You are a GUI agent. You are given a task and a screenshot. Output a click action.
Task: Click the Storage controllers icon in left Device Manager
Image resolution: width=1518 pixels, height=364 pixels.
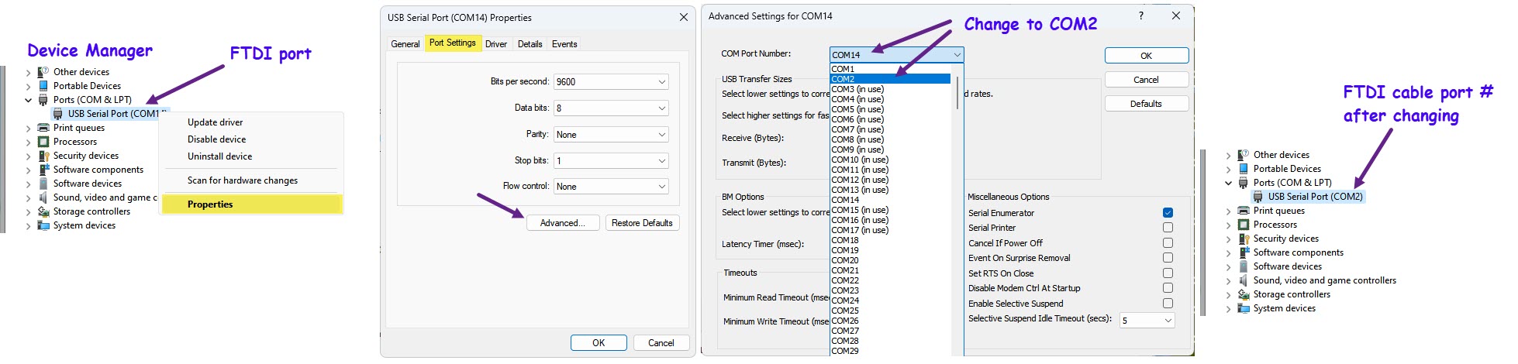pos(43,211)
